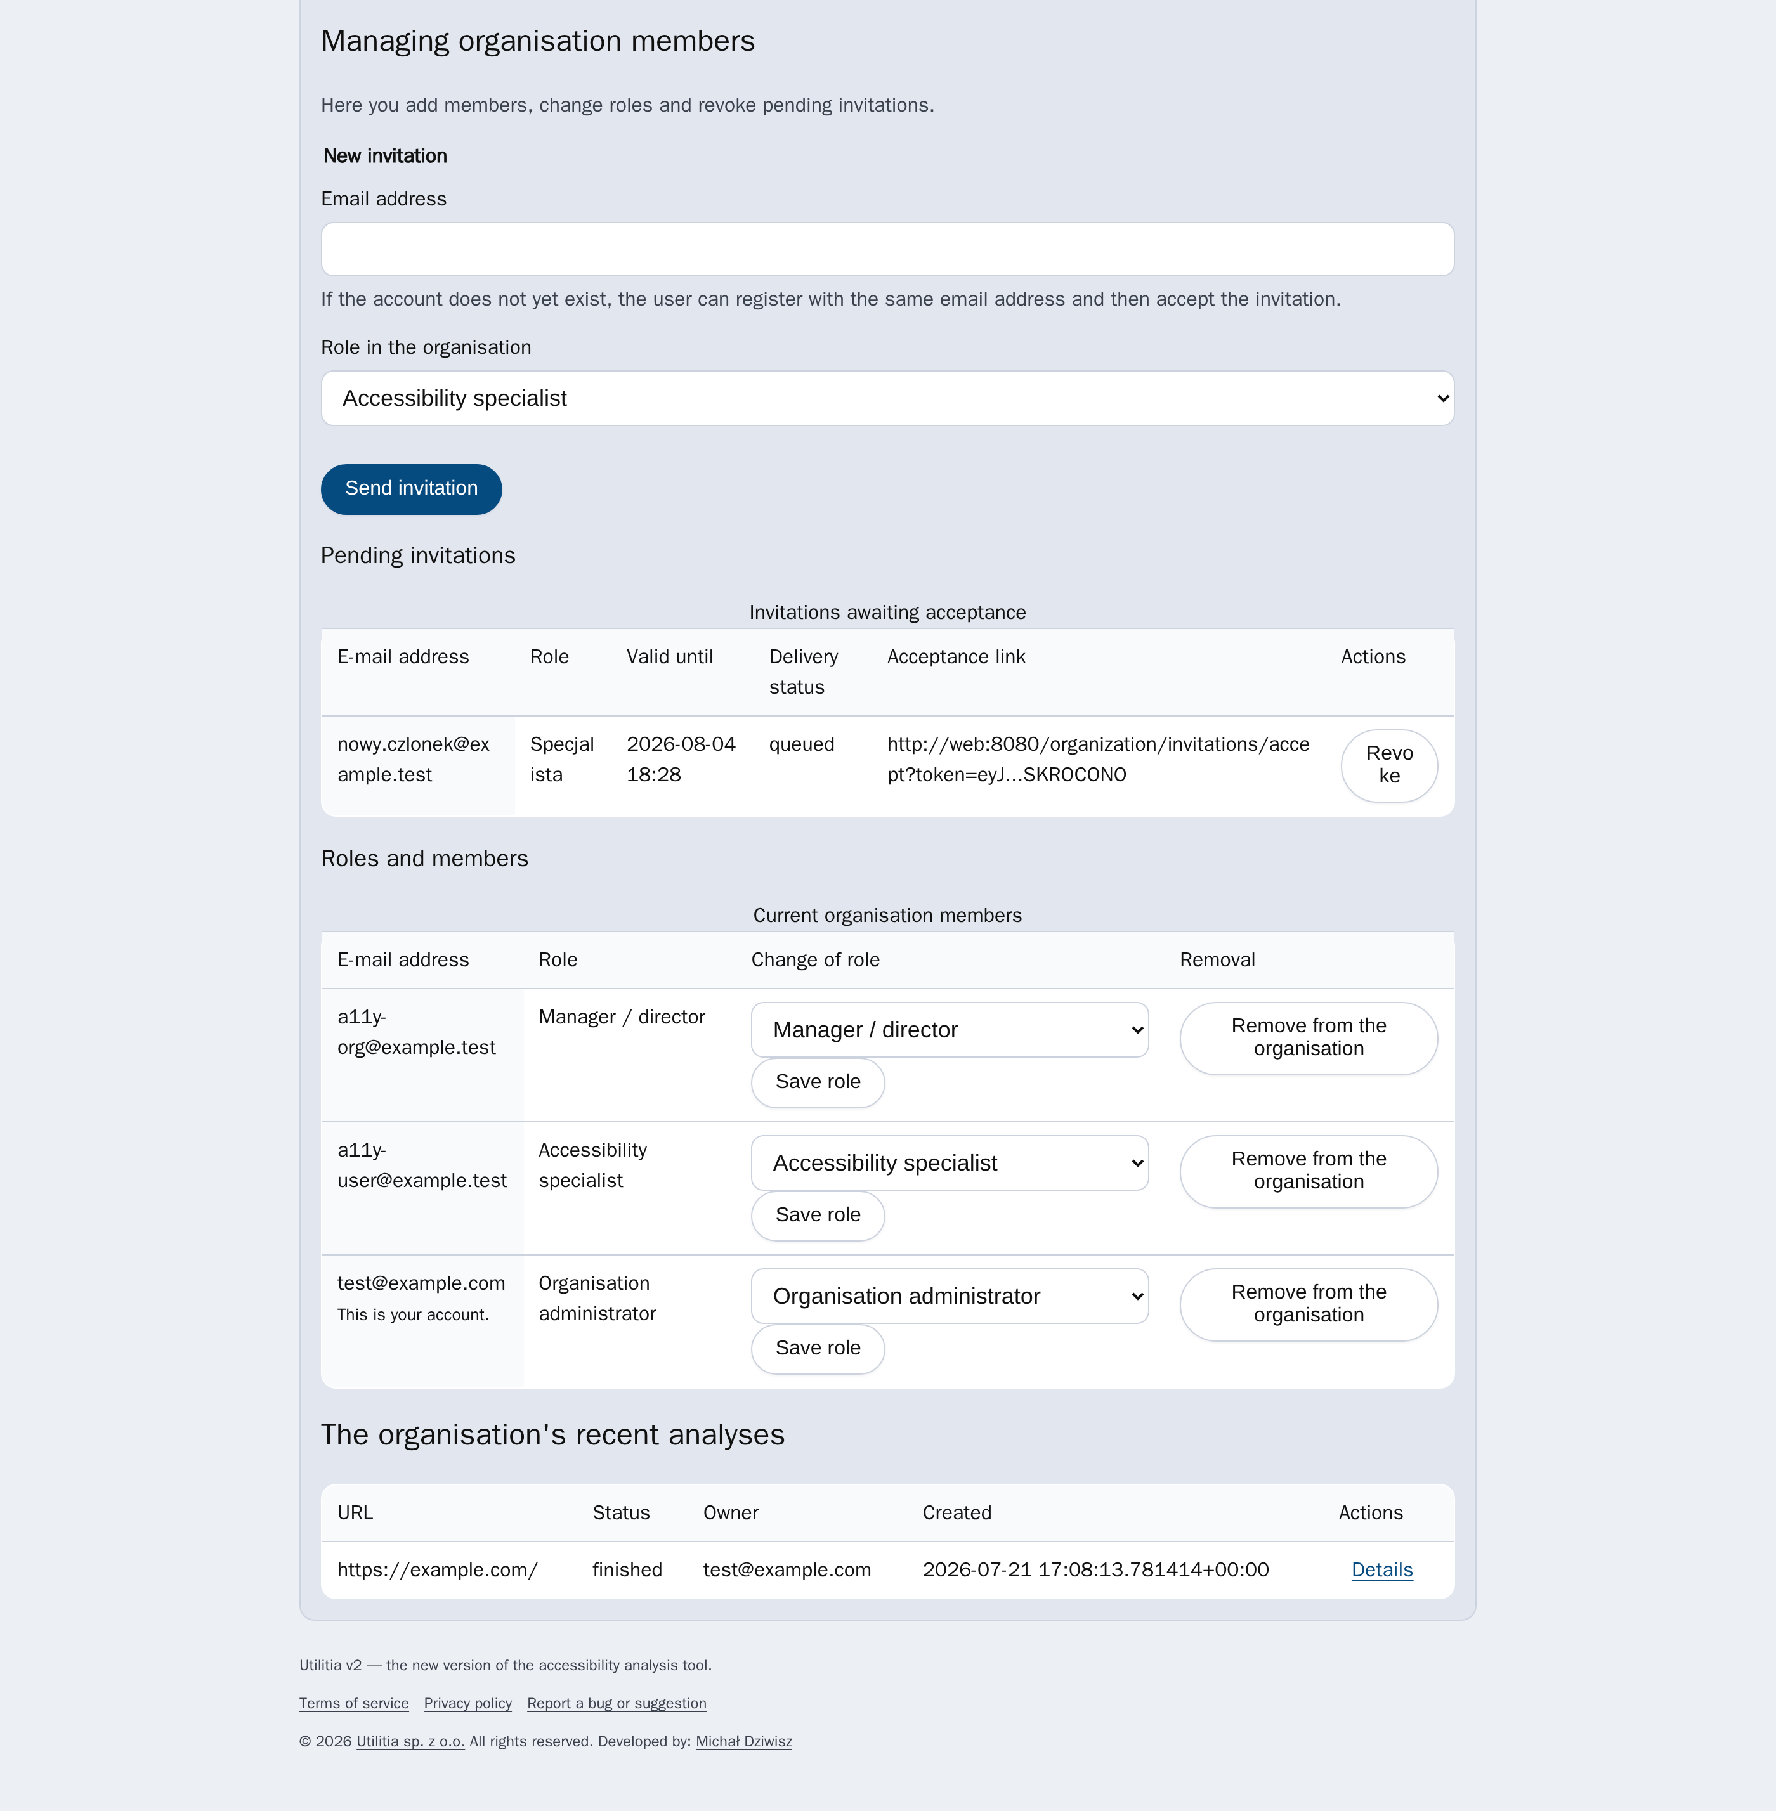
Task: Click the Email address input field
Action: 887,249
